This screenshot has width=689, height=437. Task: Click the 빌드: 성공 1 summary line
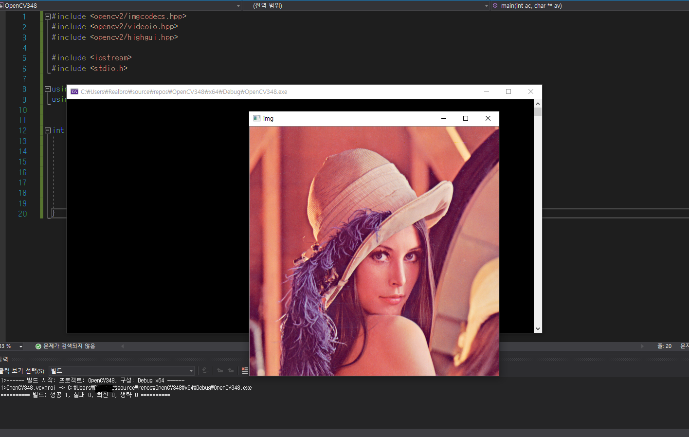point(86,395)
